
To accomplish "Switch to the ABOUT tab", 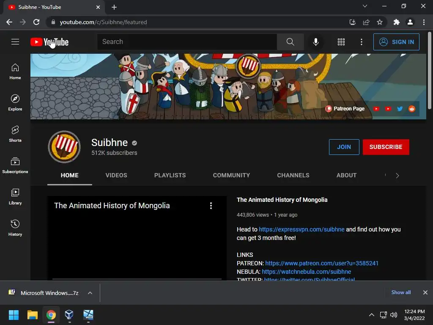I will (x=347, y=175).
